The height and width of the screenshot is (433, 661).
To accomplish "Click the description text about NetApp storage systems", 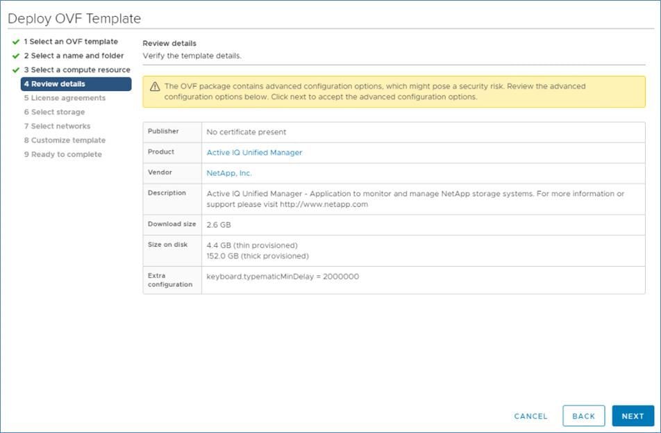I will 415,199.
